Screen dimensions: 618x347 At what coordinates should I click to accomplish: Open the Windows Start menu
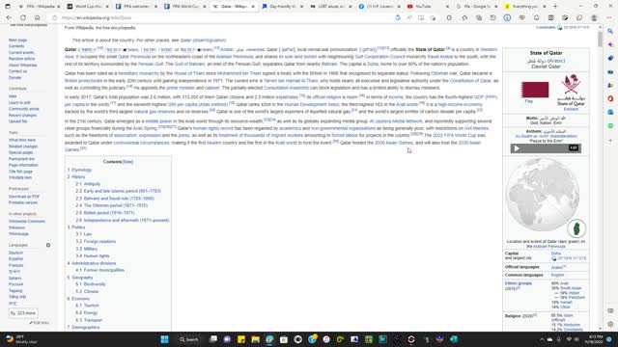[x=165, y=339]
